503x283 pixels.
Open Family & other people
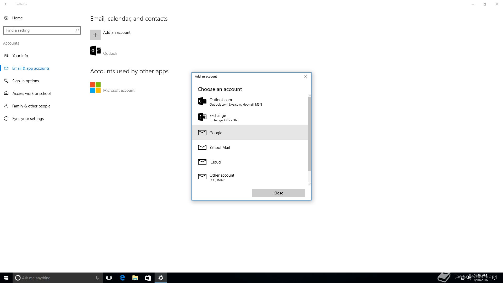[x=31, y=106]
